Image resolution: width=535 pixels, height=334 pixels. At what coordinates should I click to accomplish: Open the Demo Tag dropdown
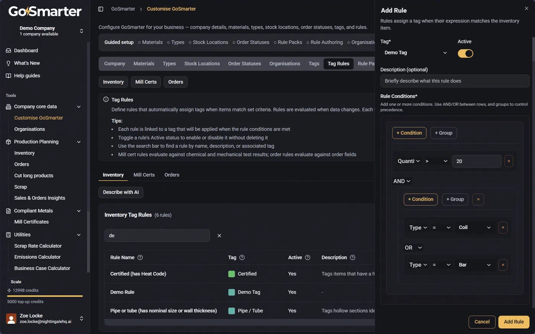click(416, 53)
